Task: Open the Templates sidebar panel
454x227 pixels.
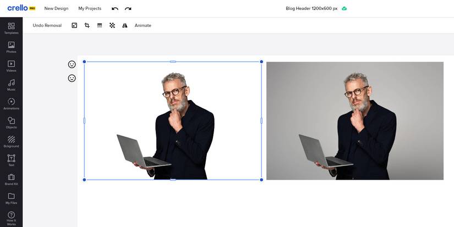Action: [x=12, y=29]
